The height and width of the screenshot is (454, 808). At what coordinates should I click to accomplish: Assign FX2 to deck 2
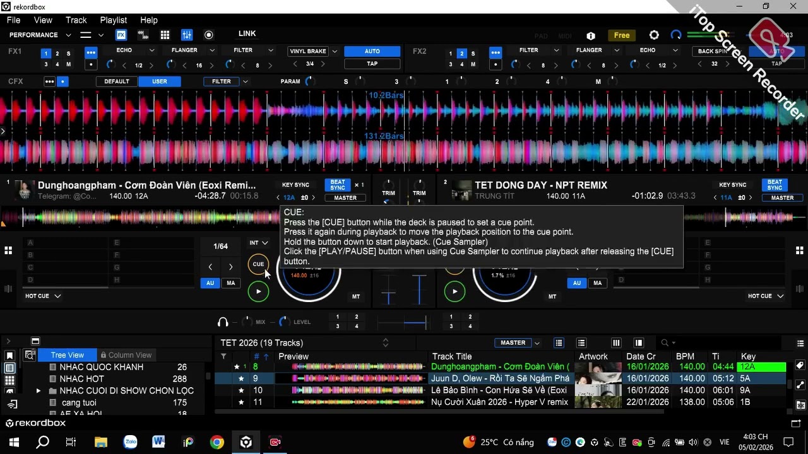(461, 54)
